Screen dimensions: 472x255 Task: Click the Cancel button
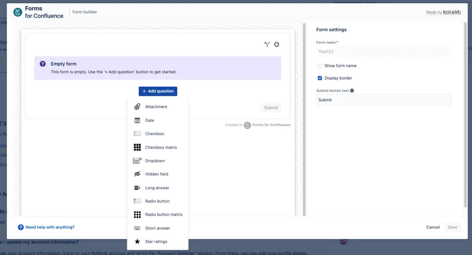(x=433, y=227)
